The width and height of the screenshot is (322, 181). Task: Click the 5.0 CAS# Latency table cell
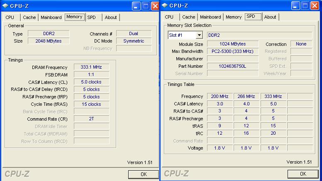coord(273,104)
